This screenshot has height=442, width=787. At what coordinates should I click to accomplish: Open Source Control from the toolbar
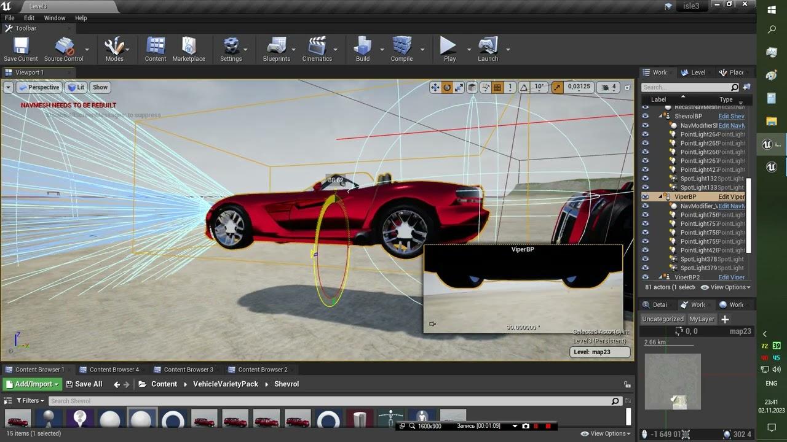coord(64,49)
